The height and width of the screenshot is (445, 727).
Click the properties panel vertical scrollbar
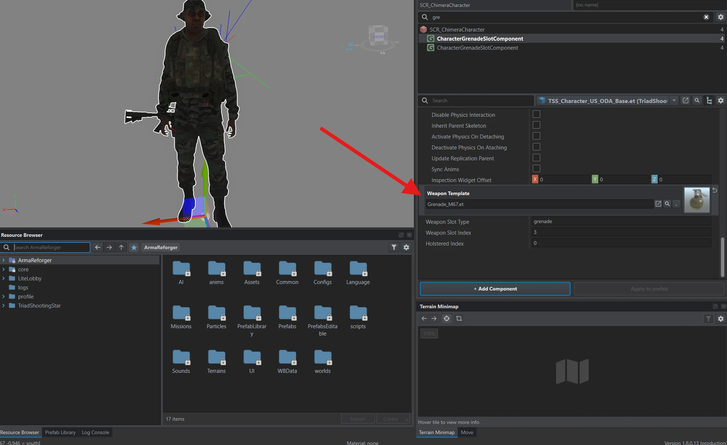pyautogui.click(x=722, y=257)
